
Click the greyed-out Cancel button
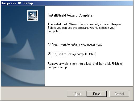click(119, 94)
